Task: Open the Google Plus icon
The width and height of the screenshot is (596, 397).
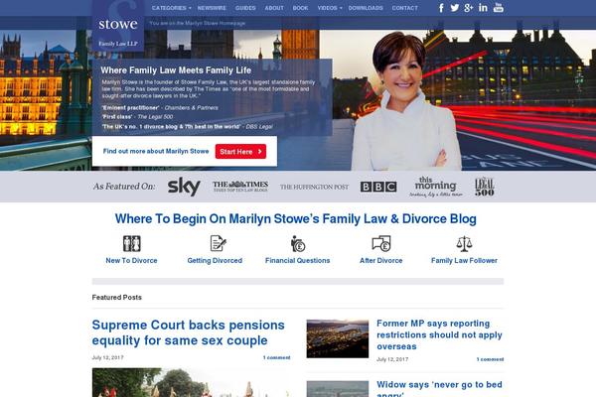Action: (469, 8)
